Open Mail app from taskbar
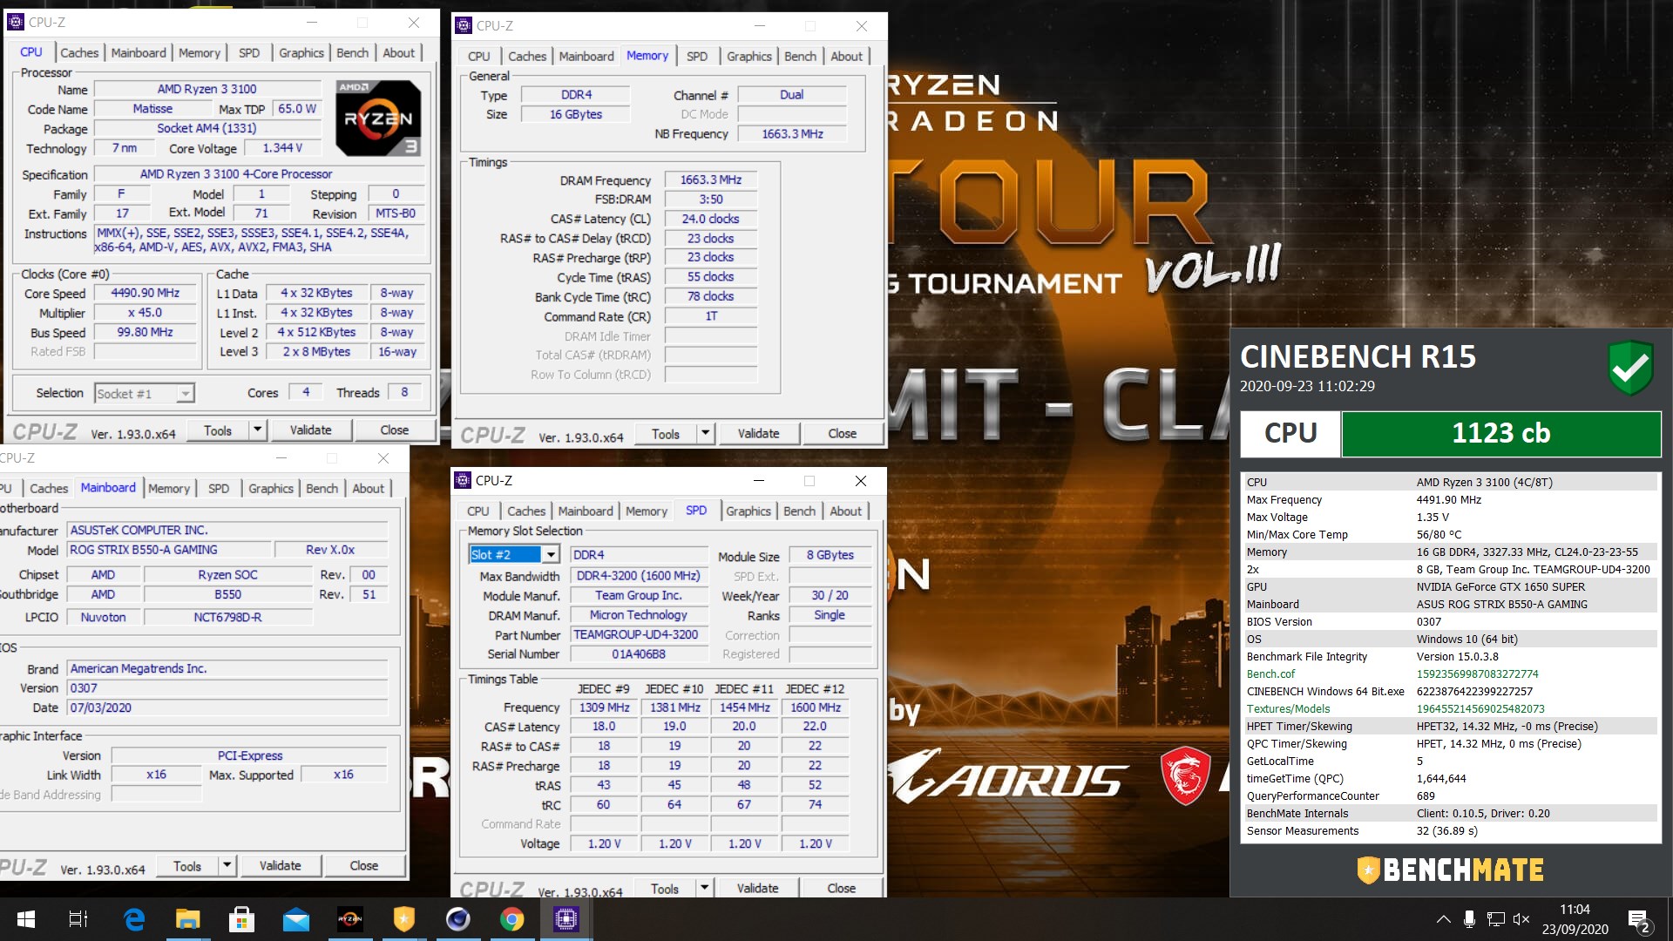The image size is (1673, 941). [296, 919]
